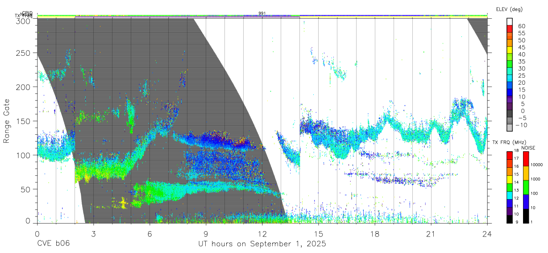Click the '991' CPID value at top
Image resolution: width=548 pixels, height=253 pixels.
pyautogui.click(x=262, y=13)
